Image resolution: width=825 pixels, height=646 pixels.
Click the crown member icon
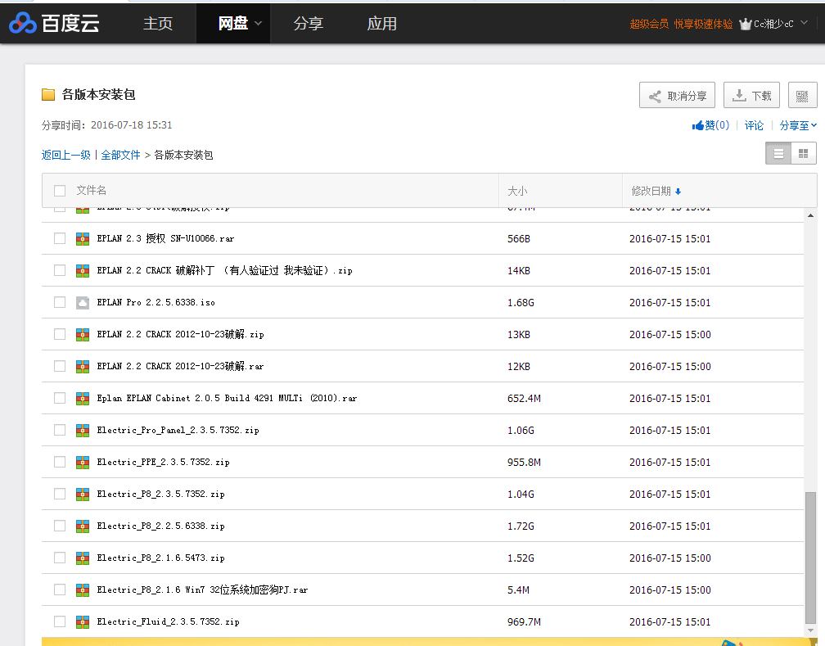coord(745,24)
